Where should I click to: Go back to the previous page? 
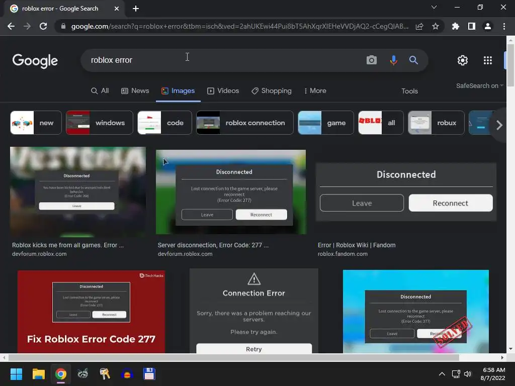pyautogui.click(x=11, y=26)
